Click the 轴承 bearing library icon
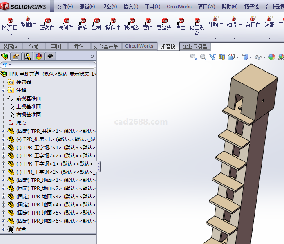The width and height of the screenshot is (284, 244). (82, 24)
